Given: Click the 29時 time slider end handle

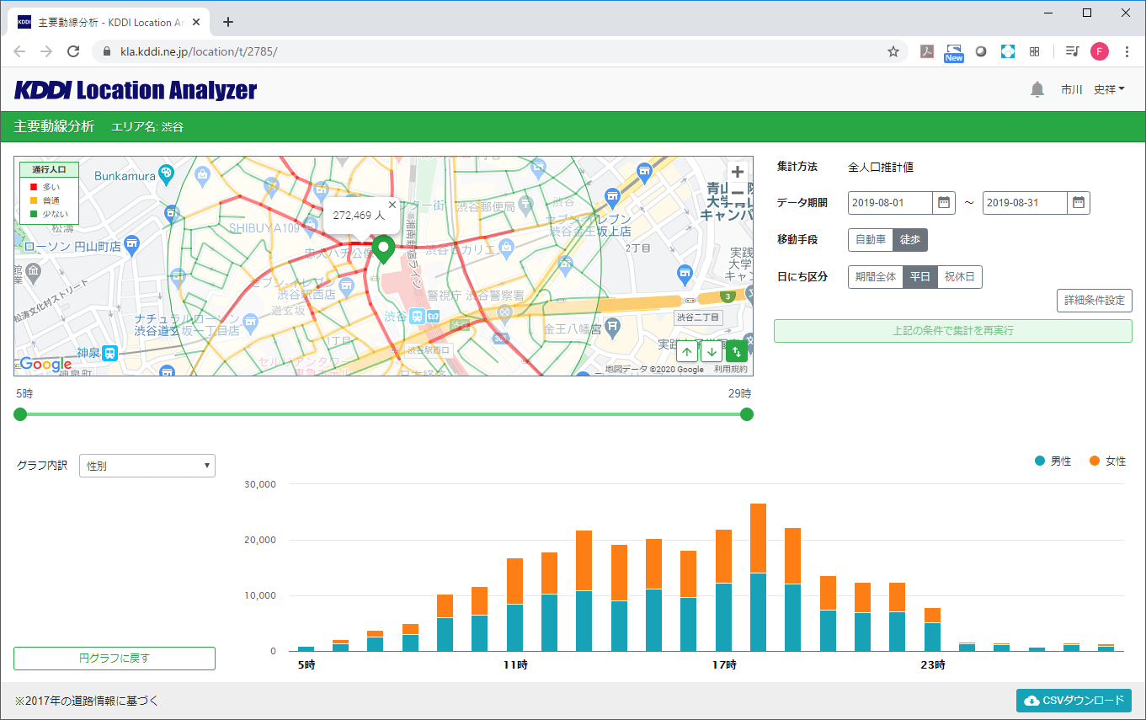Looking at the screenshot, I should coord(746,414).
